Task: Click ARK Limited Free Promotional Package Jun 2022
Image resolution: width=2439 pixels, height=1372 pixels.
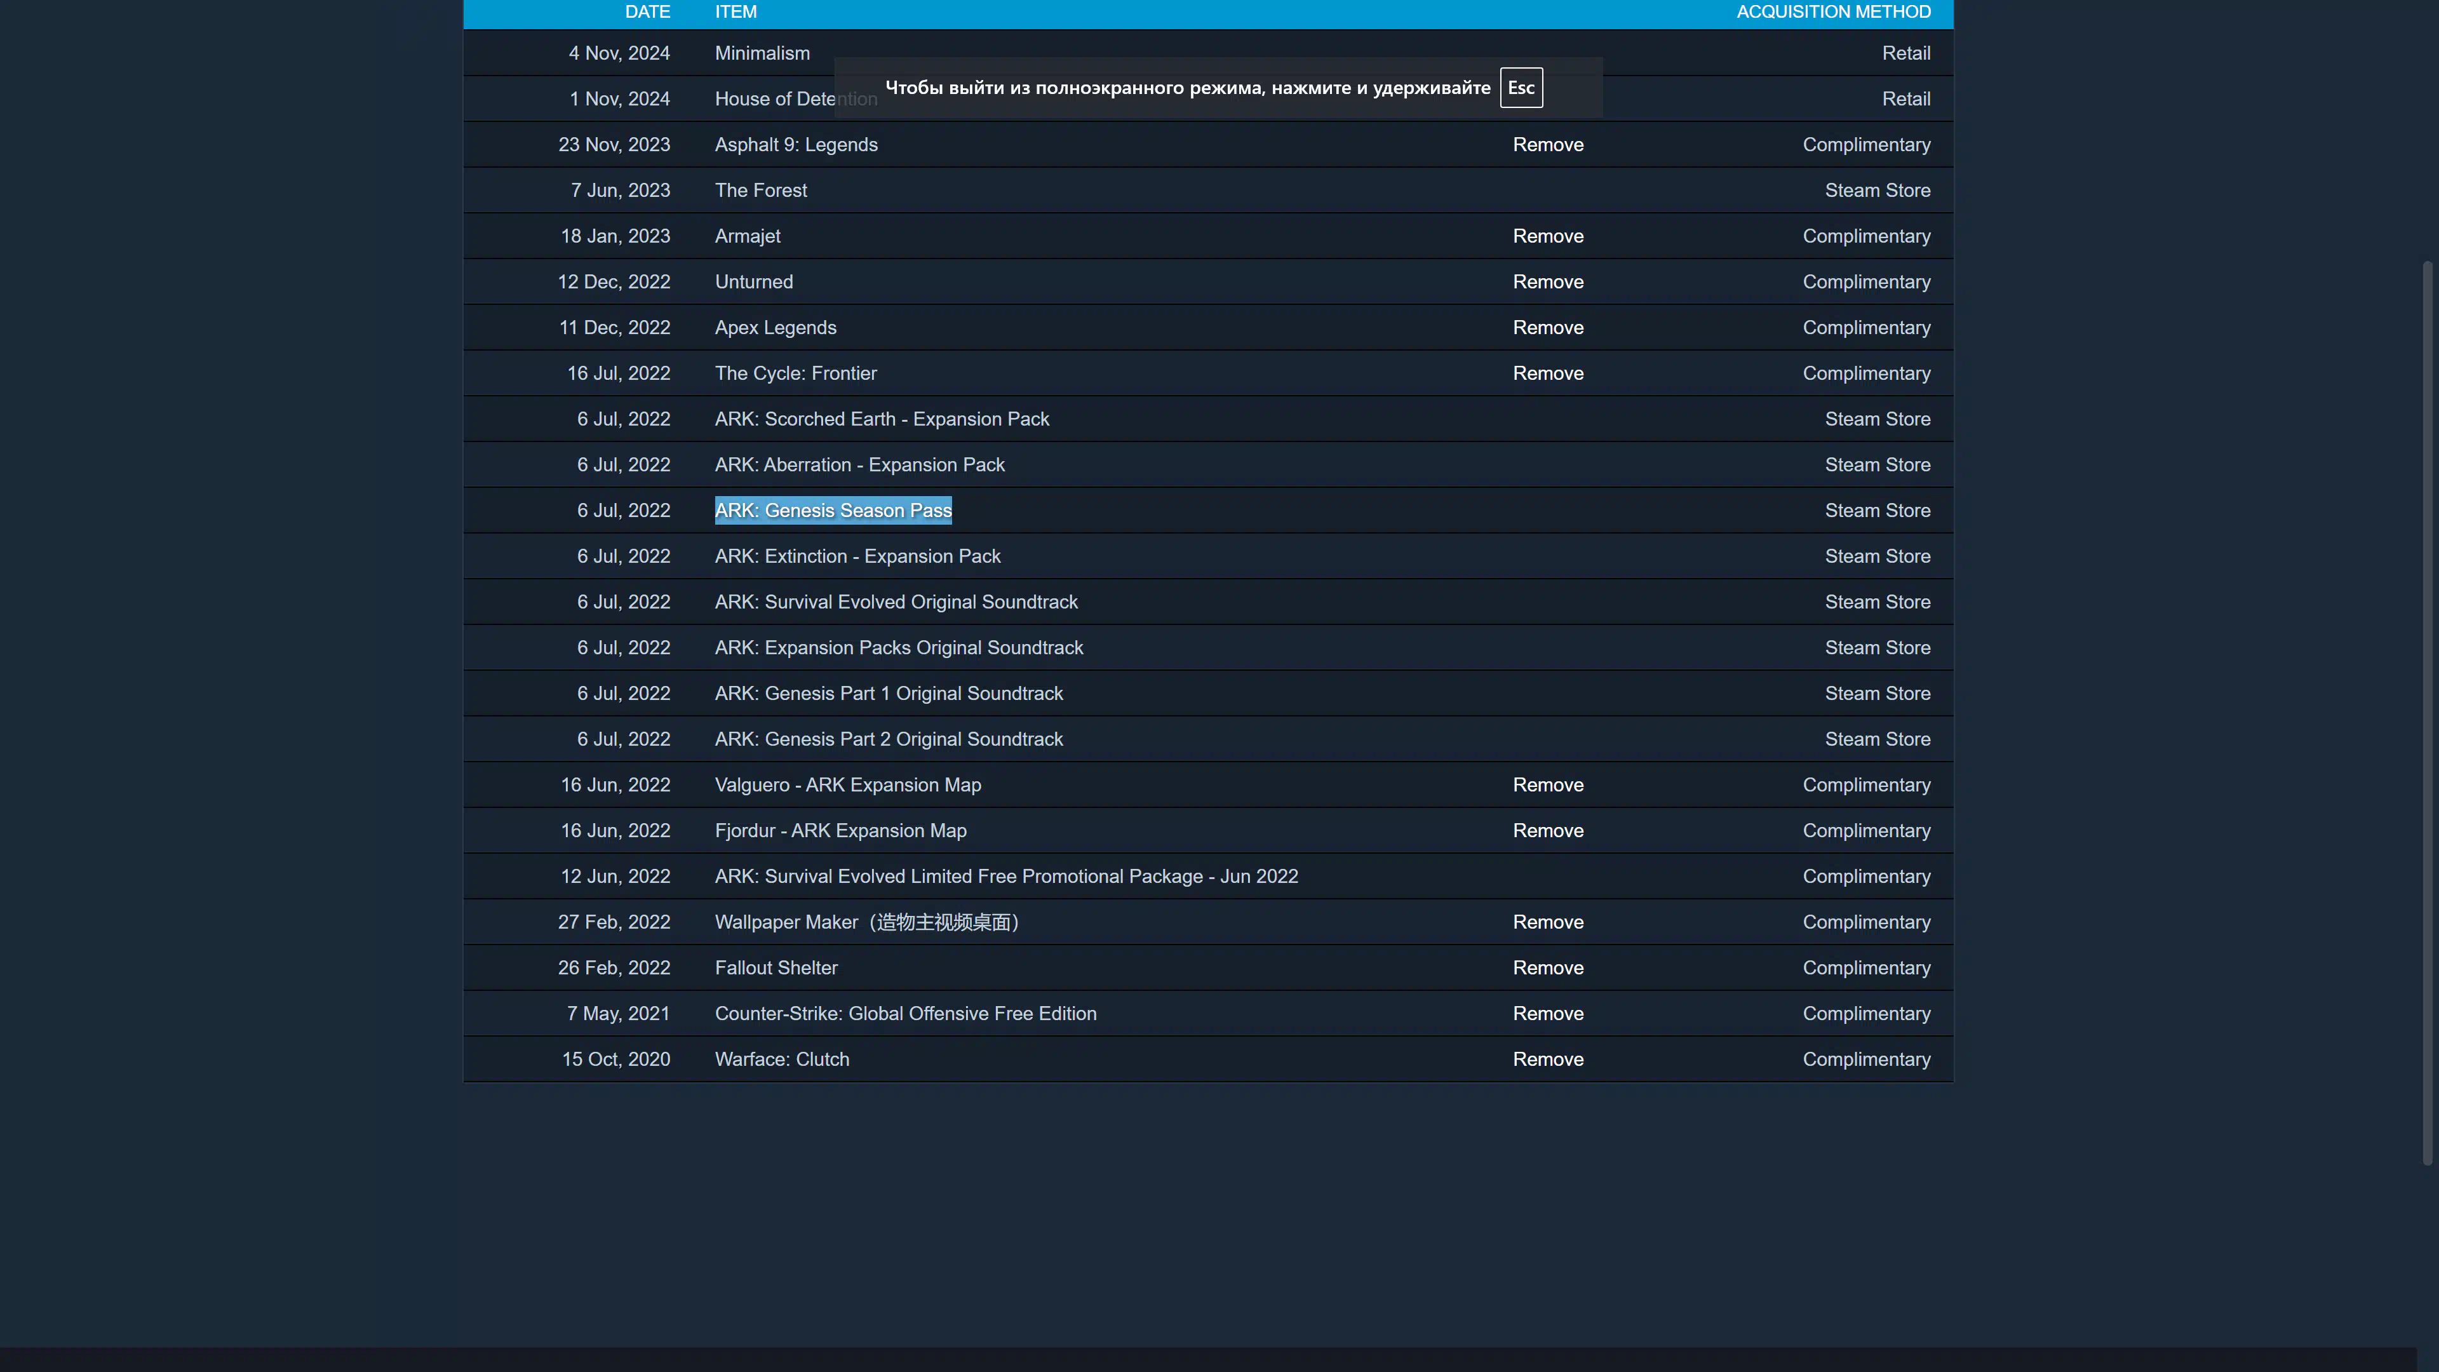Action: tap(1007, 877)
